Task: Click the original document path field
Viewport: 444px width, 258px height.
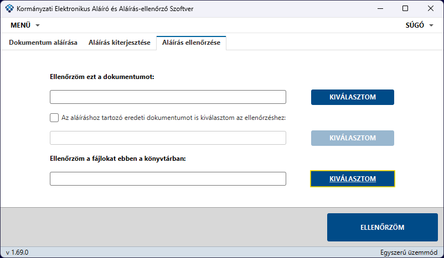Action: point(168,138)
